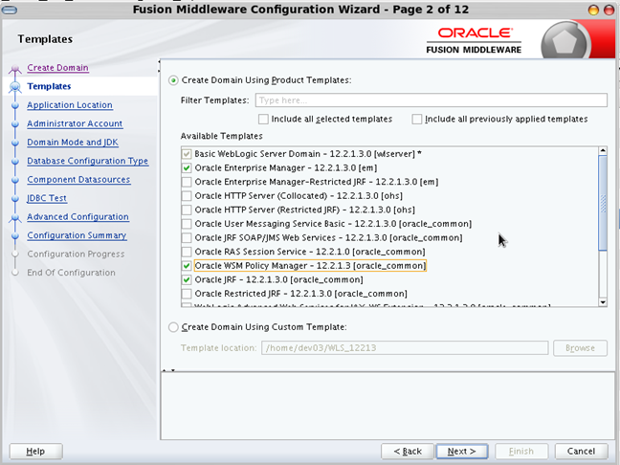Image resolution: width=620 pixels, height=465 pixels.
Task: Check Include all selected templates
Action: [263, 119]
